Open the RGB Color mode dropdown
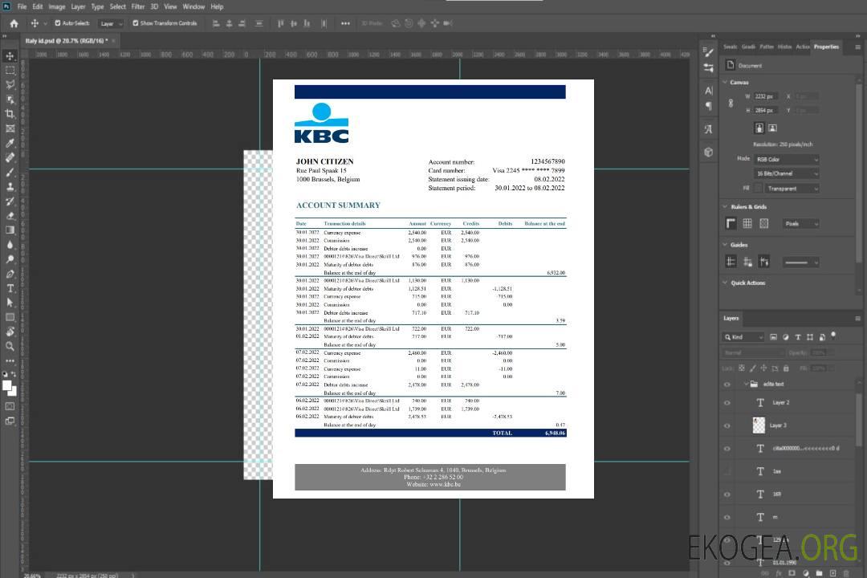Screen dimensions: 867x578 coord(786,159)
